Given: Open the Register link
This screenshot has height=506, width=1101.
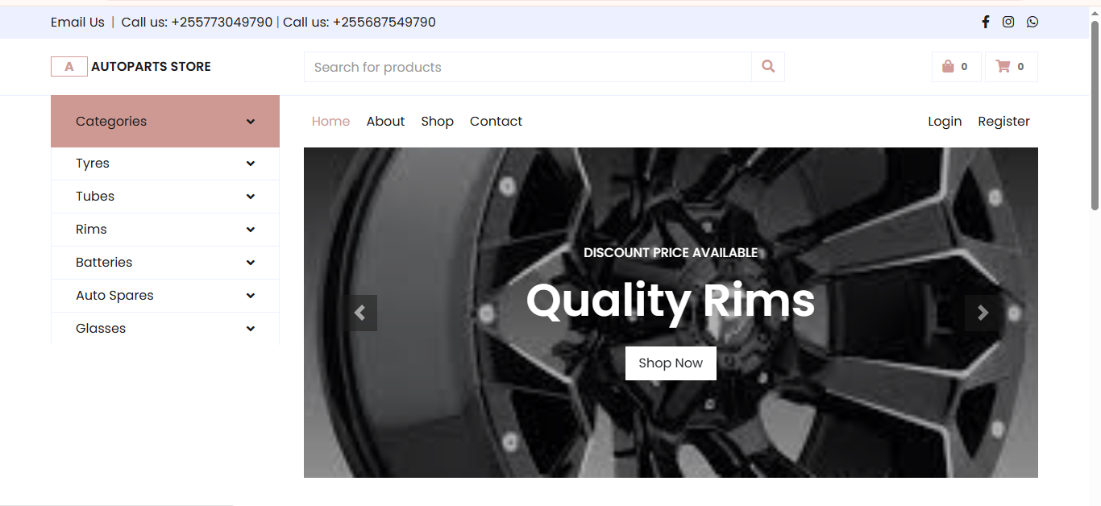Looking at the screenshot, I should pyautogui.click(x=1003, y=122).
